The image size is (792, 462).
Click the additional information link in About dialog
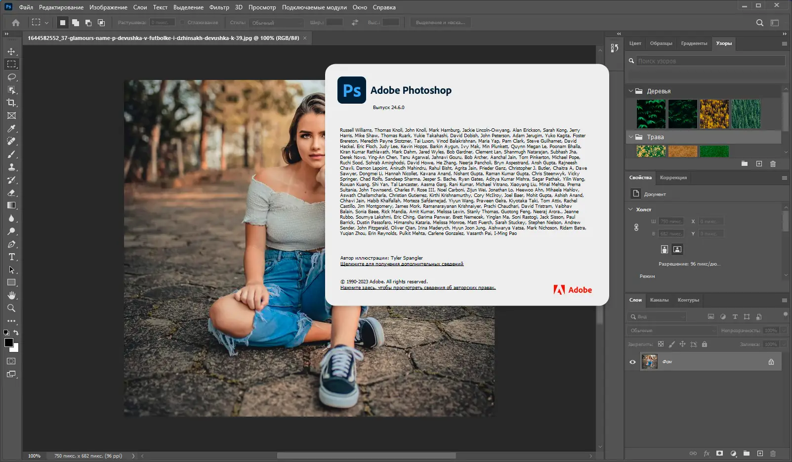402,264
